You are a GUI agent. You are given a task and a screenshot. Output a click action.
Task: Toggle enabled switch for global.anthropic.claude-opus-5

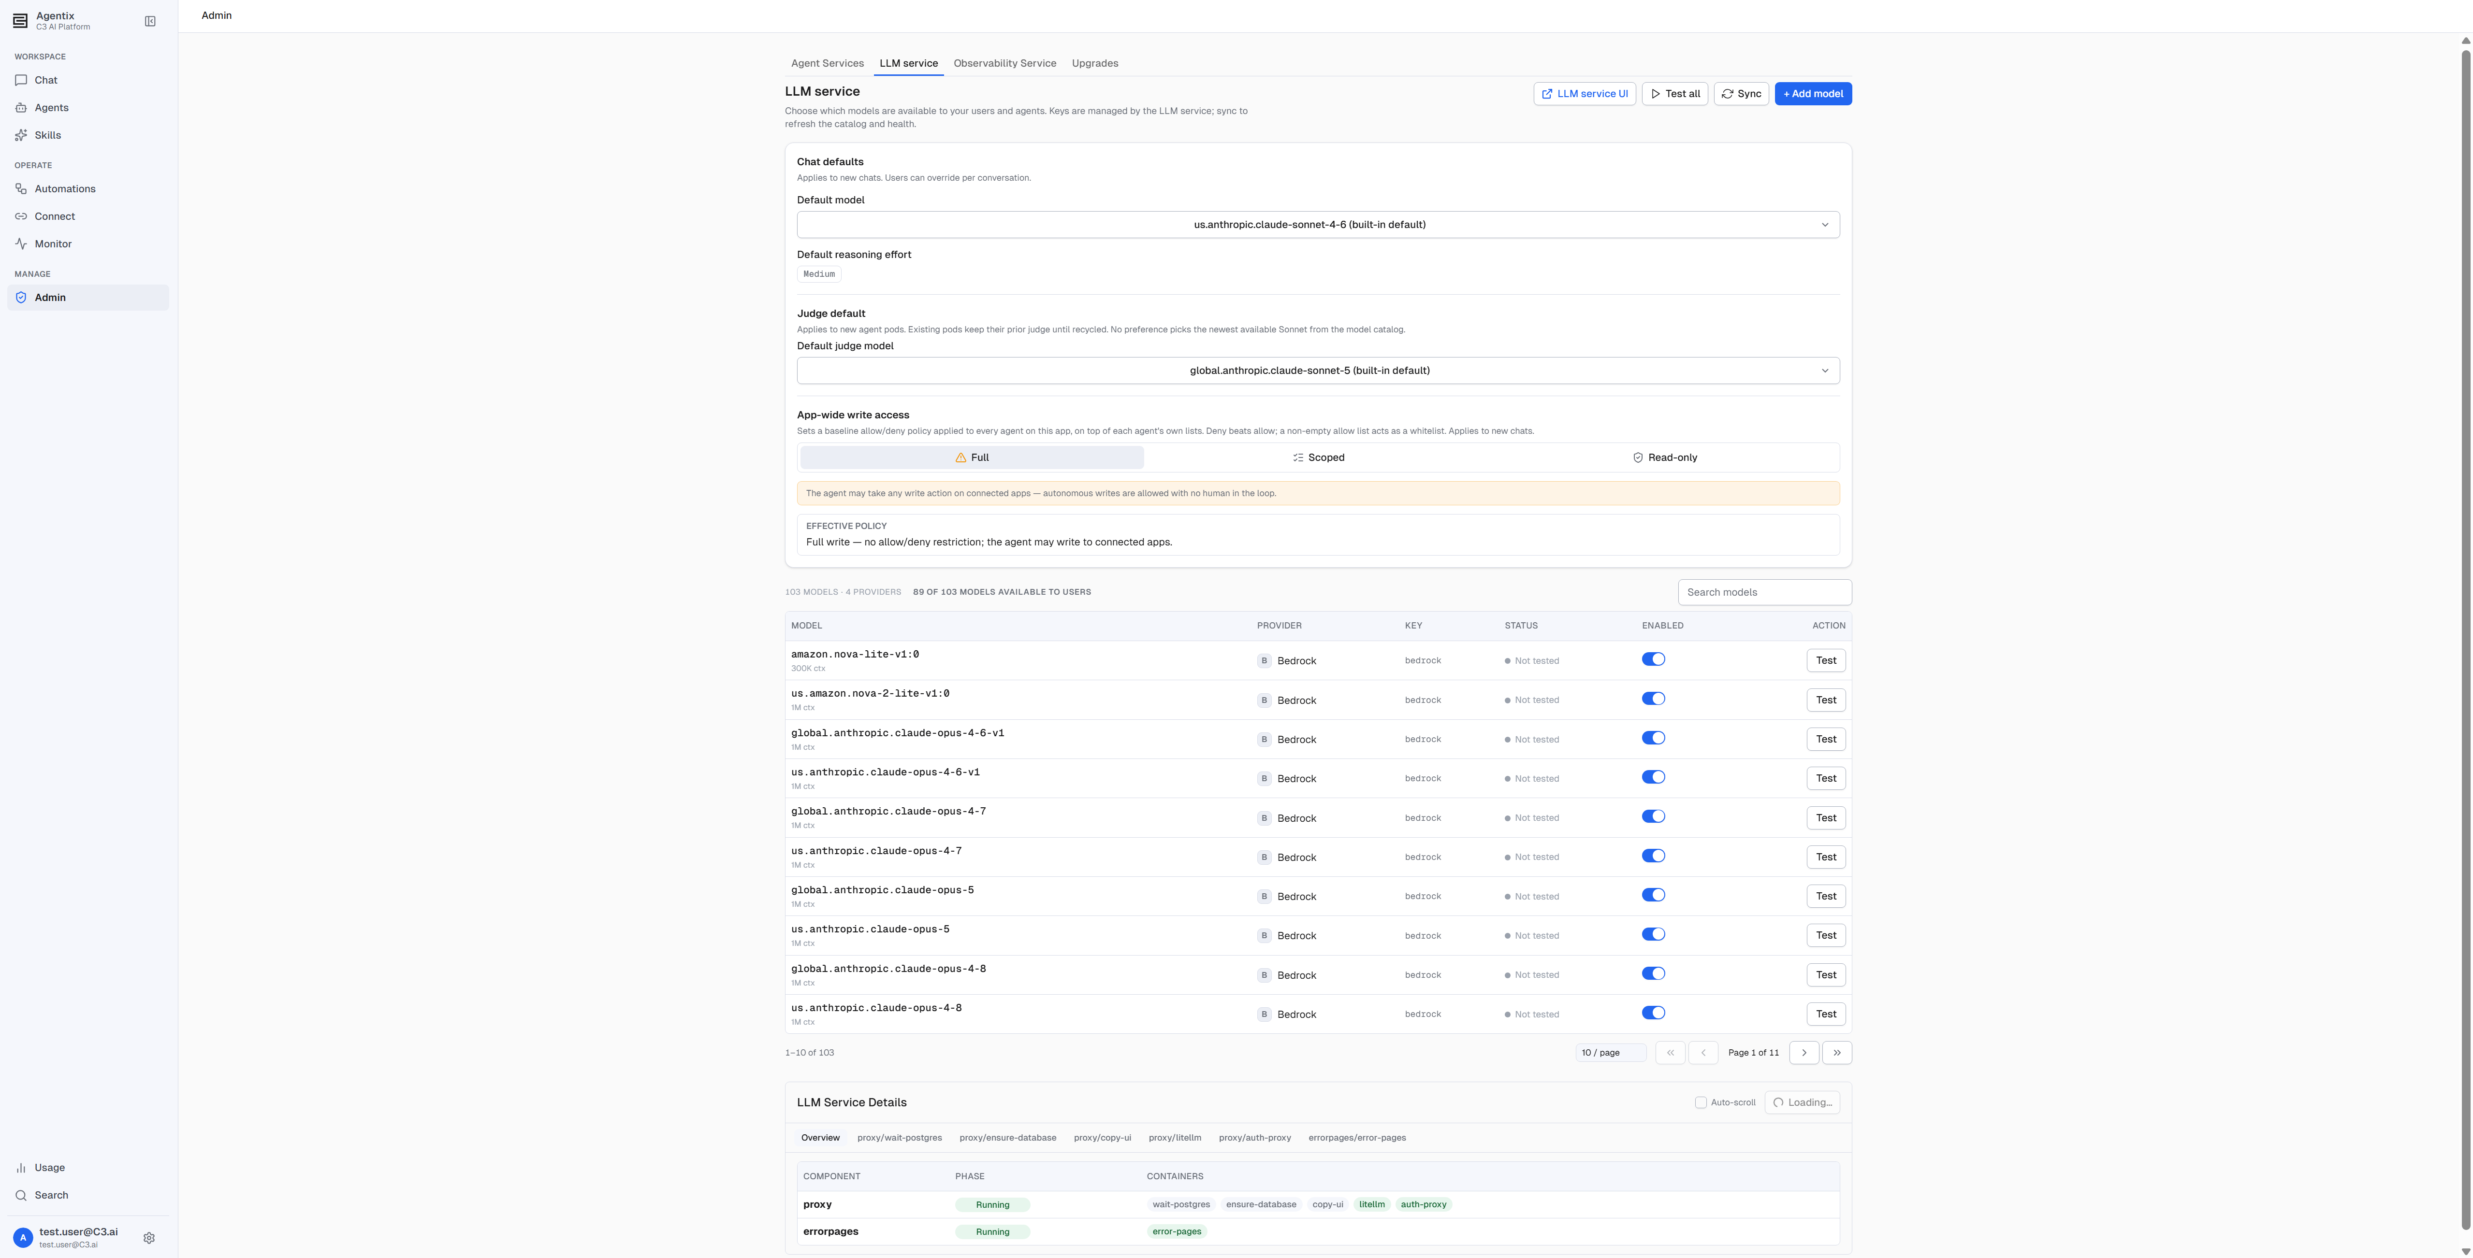1653,895
